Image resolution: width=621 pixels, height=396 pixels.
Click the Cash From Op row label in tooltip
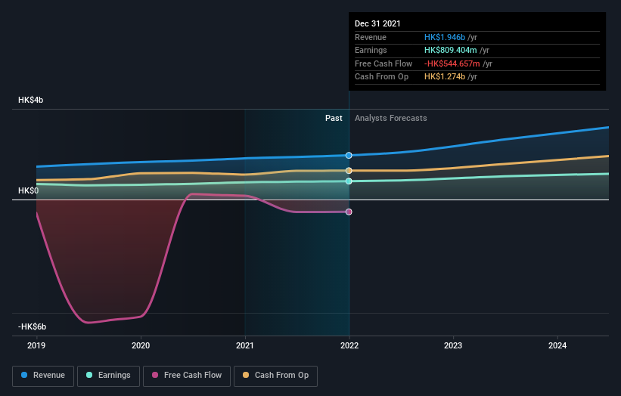[x=381, y=77]
